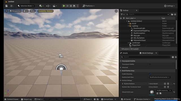181x101 pixels.
Task: Open the Content Drawer
Action: pyautogui.click(x=11, y=99)
